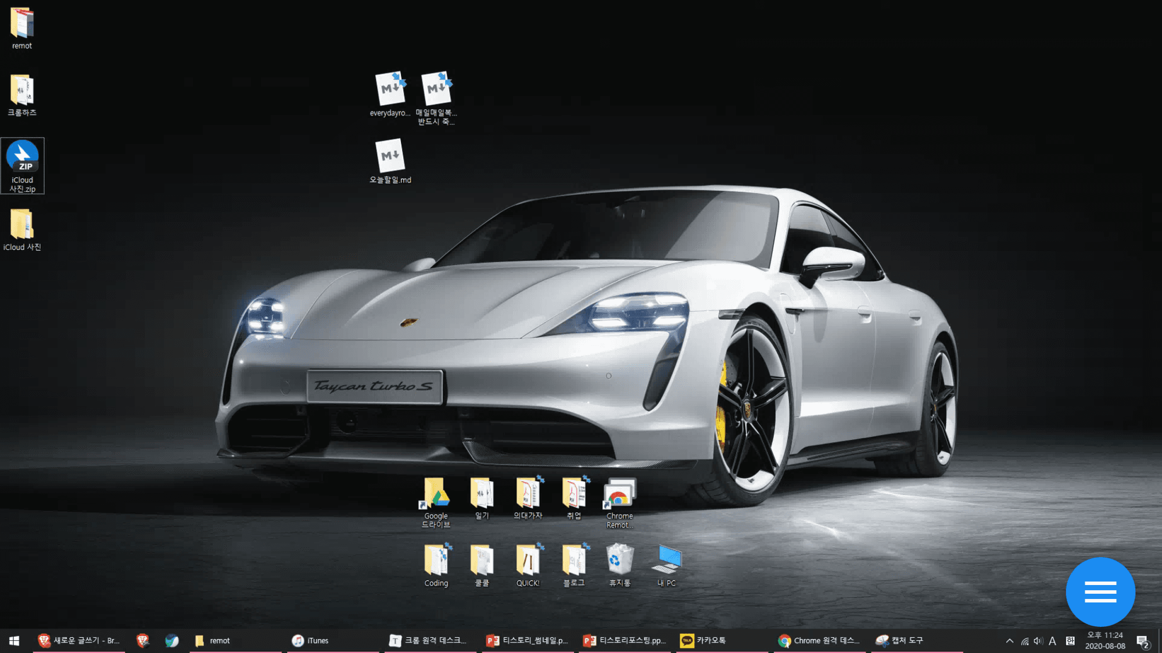The width and height of the screenshot is (1162, 653).
Task: Open the 쿨쿨 folder
Action: [482, 566]
